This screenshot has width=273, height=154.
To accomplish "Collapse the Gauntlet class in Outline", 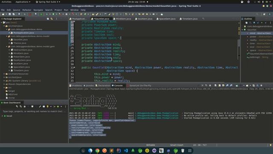I will click(x=242, y=30).
